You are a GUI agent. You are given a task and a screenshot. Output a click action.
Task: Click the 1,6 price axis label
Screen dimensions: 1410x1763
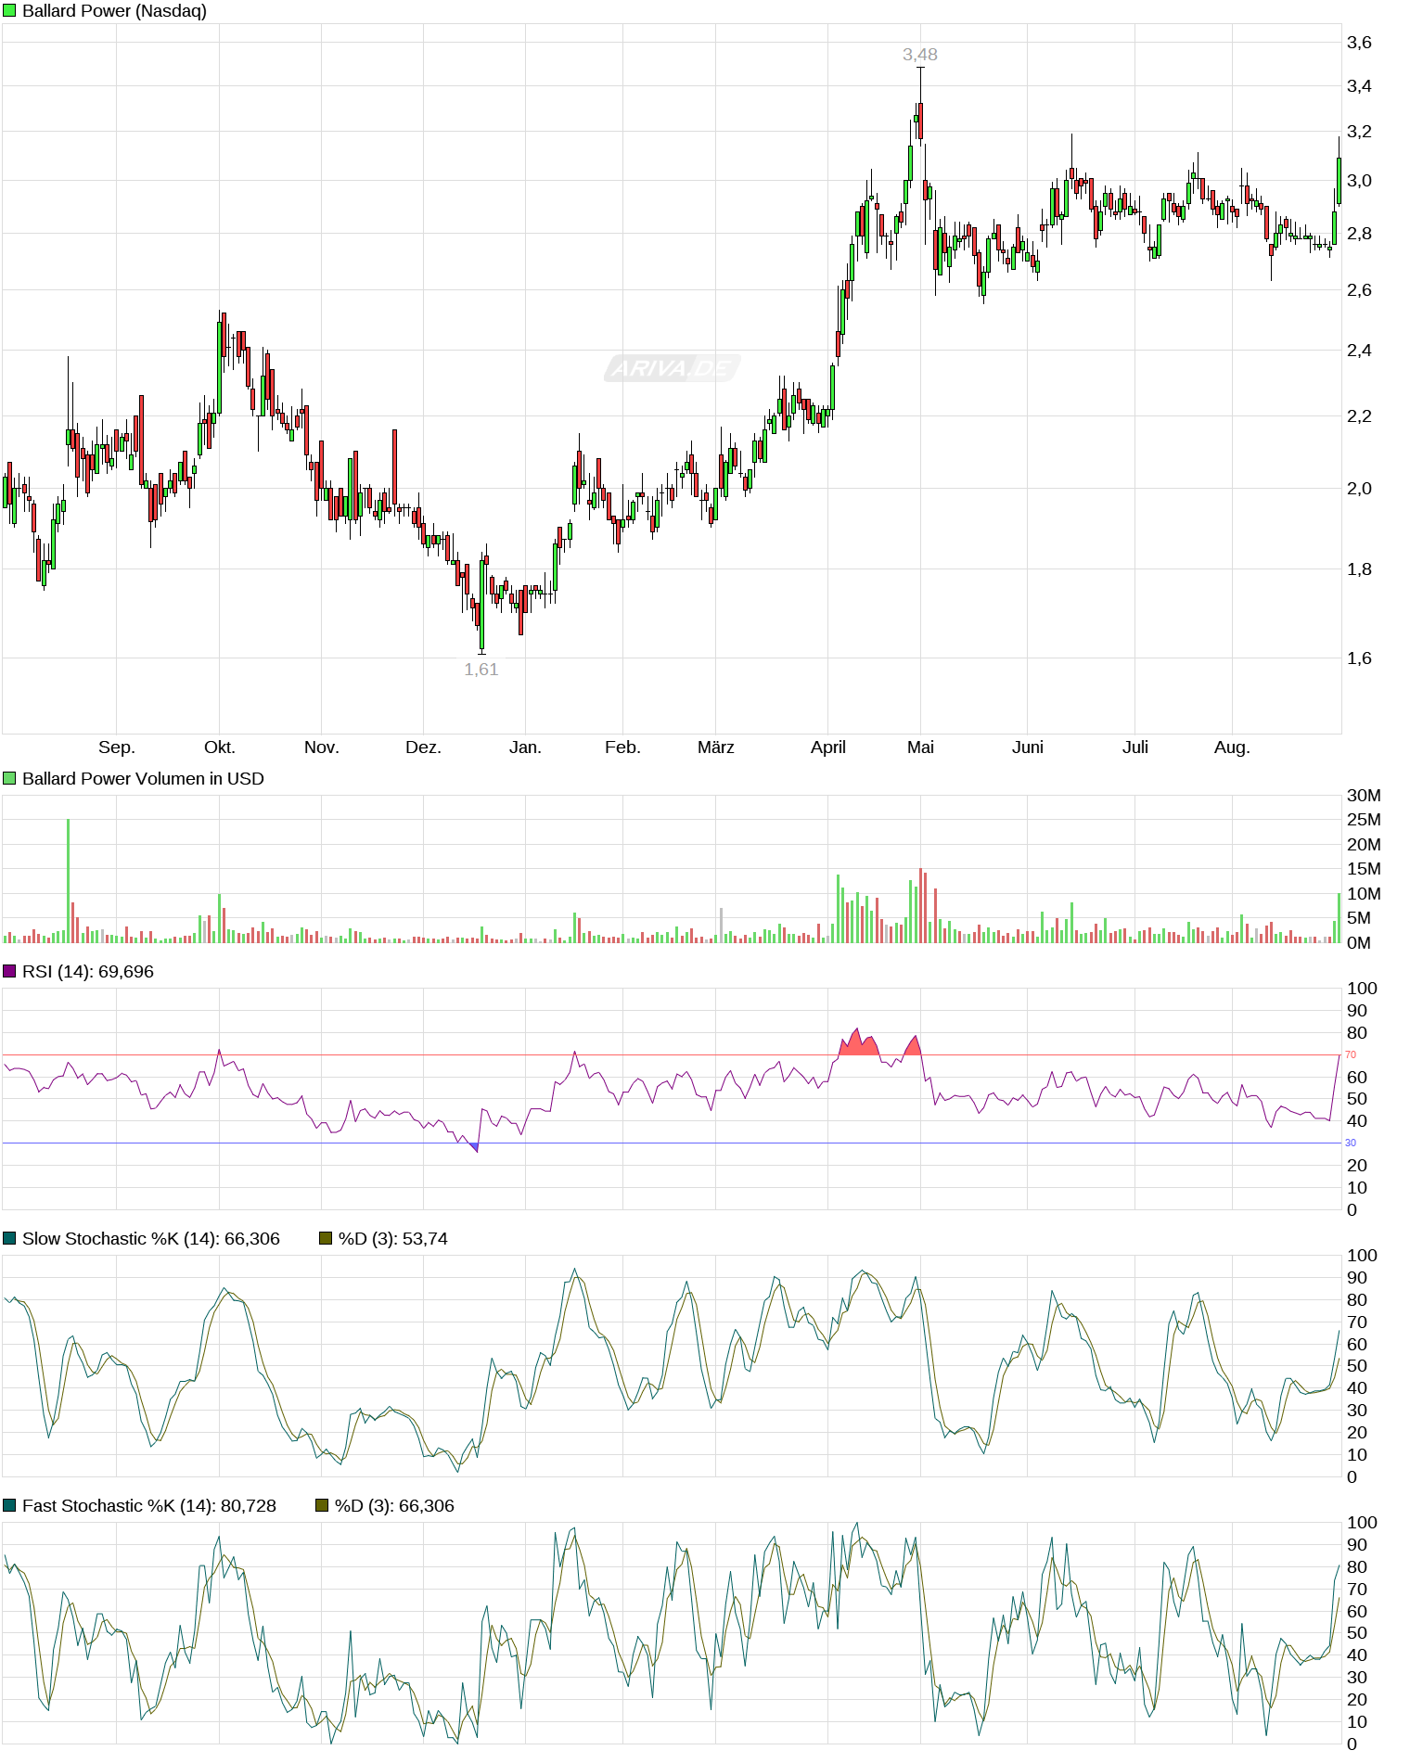click(1359, 658)
